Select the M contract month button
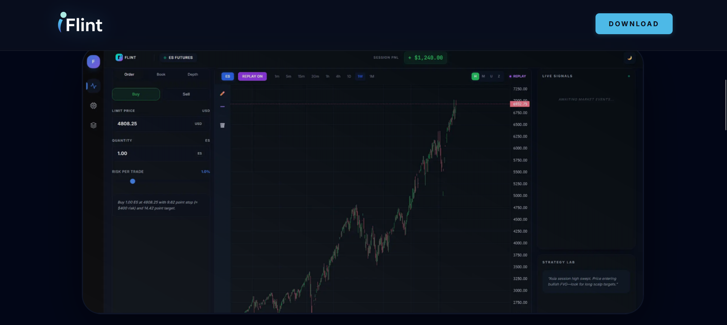This screenshot has height=325, width=727. point(483,76)
